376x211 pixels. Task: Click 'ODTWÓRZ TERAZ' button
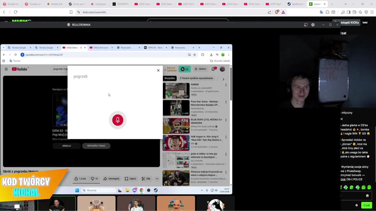click(96, 146)
